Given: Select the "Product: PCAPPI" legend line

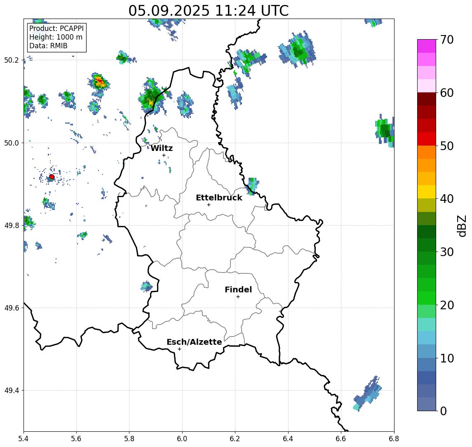Looking at the screenshot, I should click(56, 28).
